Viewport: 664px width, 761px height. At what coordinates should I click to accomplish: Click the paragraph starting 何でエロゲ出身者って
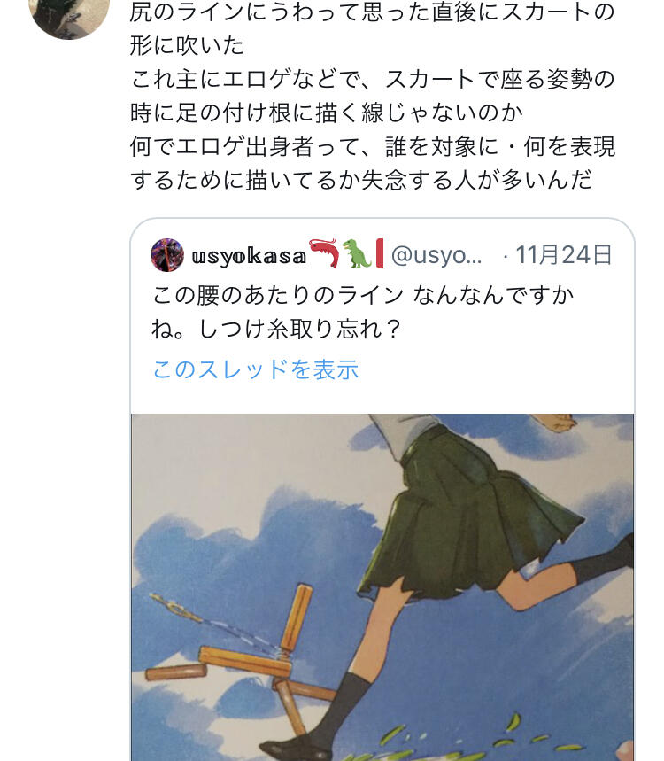tap(373, 163)
